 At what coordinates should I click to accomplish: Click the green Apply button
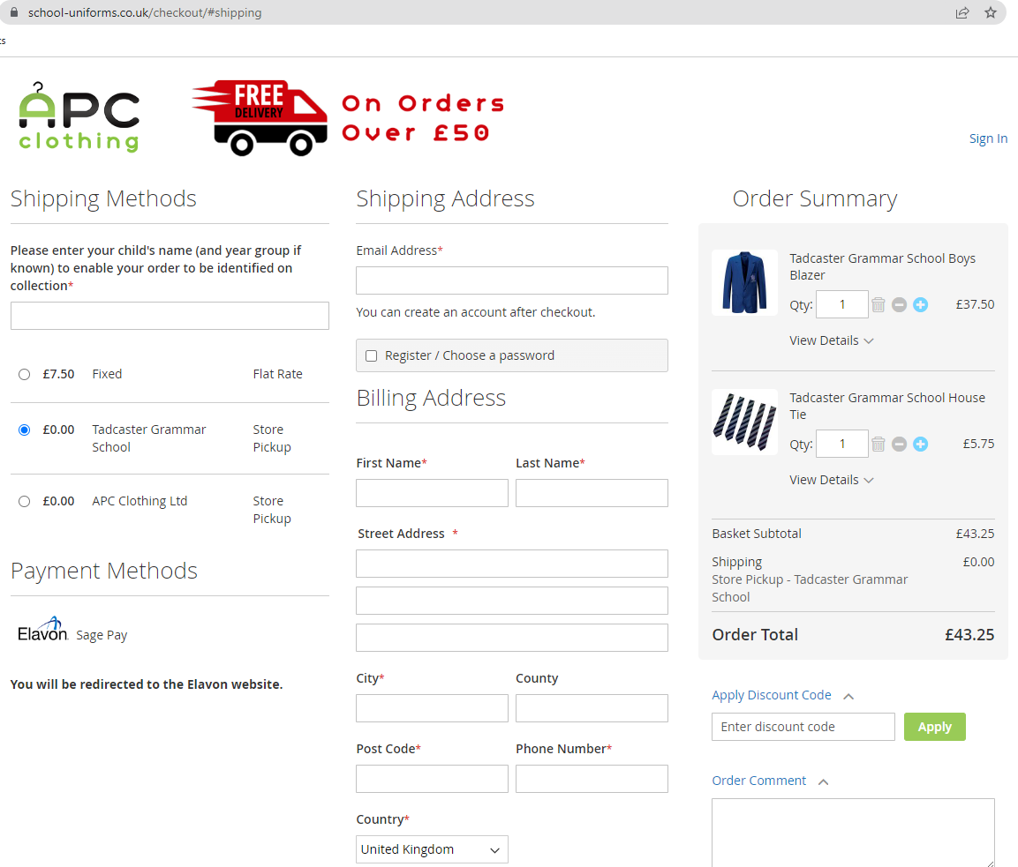(x=935, y=727)
